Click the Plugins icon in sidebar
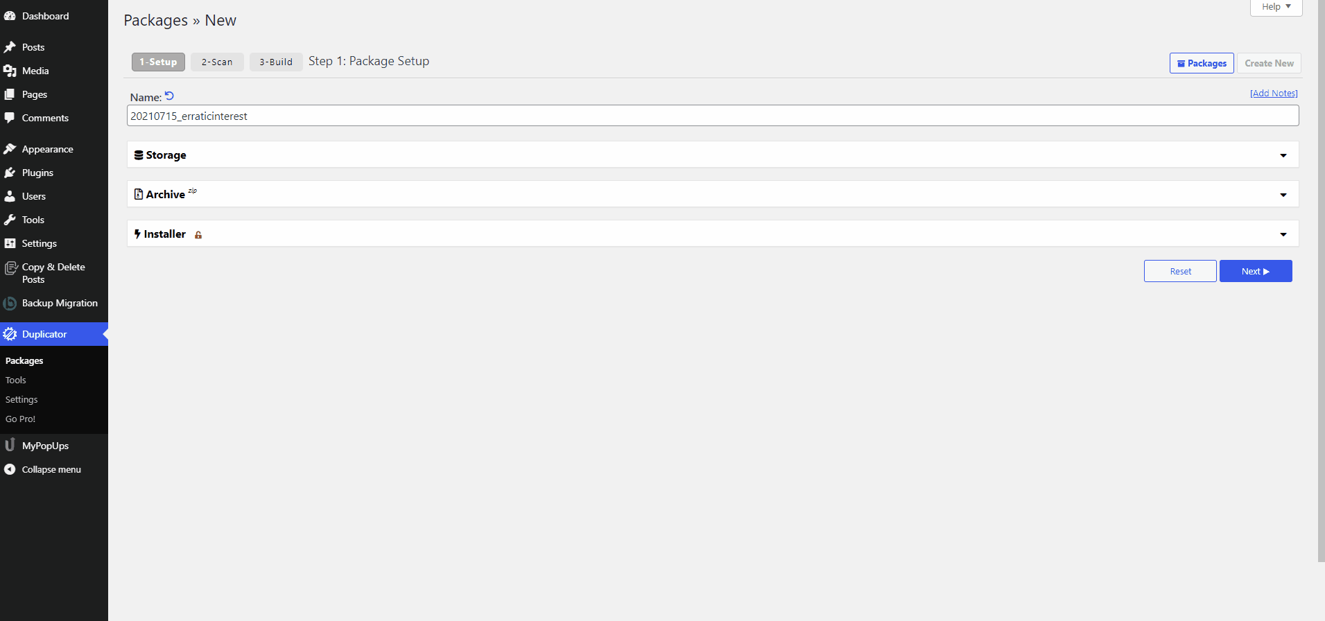The image size is (1325, 621). point(10,173)
